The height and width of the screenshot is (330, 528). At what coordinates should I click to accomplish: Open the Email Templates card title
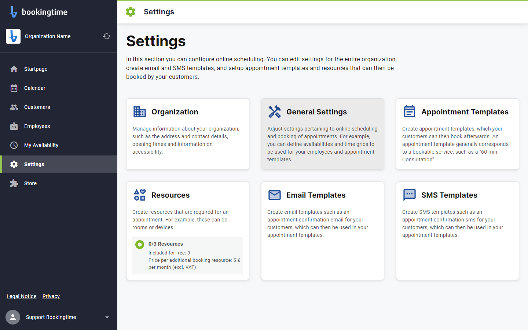(316, 195)
